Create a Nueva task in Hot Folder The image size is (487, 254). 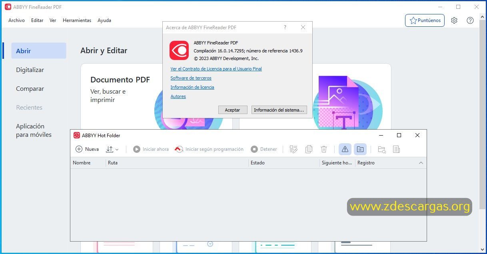[87, 149]
